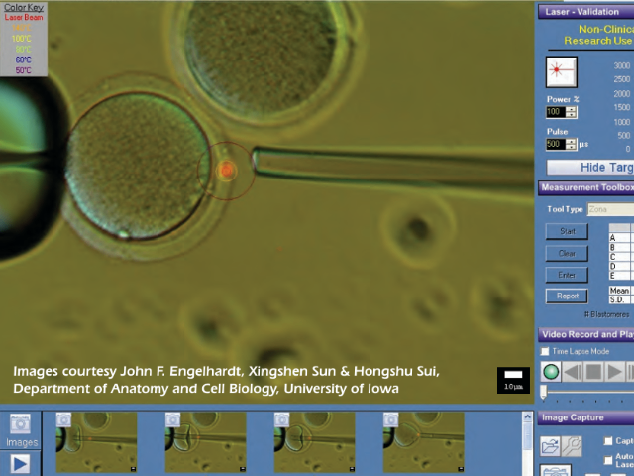Select measurement row C
This screenshot has width=634, height=476.
tap(621, 257)
